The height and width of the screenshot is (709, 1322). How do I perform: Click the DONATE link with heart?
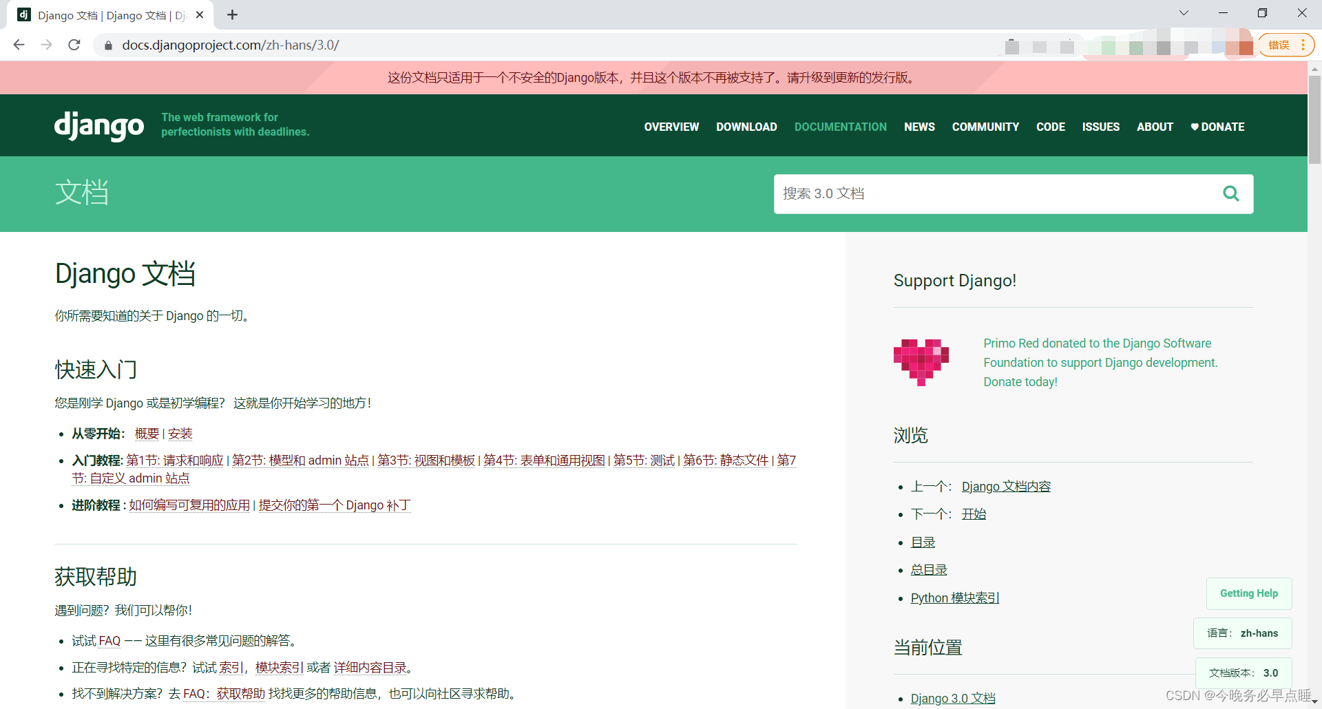tap(1217, 127)
